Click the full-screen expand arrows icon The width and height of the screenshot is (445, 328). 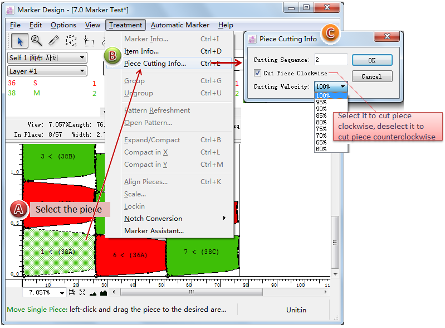click(x=82, y=292)
